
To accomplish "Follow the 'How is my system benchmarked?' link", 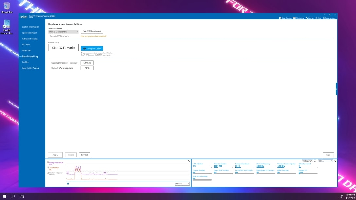I will pyautogui.click(x=94, y=36).
